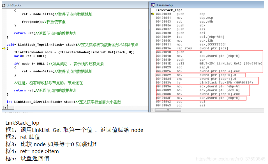Viewport: 268px width, 164px height.
Task: Click disassembly line 00401839 mov edx,[ecx+4]
Action: click(x=198, y=90)
